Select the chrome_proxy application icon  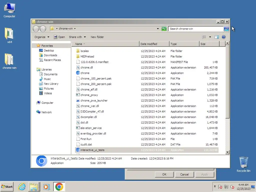pos(78,95)
